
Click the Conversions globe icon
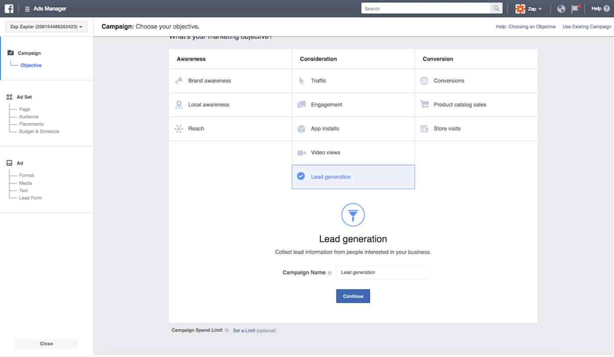click(424, 81)
